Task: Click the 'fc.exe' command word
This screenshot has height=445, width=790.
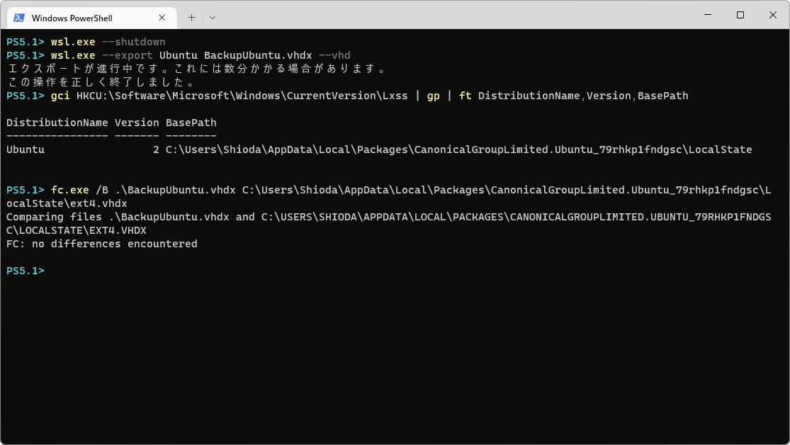Action: [70, 190]
